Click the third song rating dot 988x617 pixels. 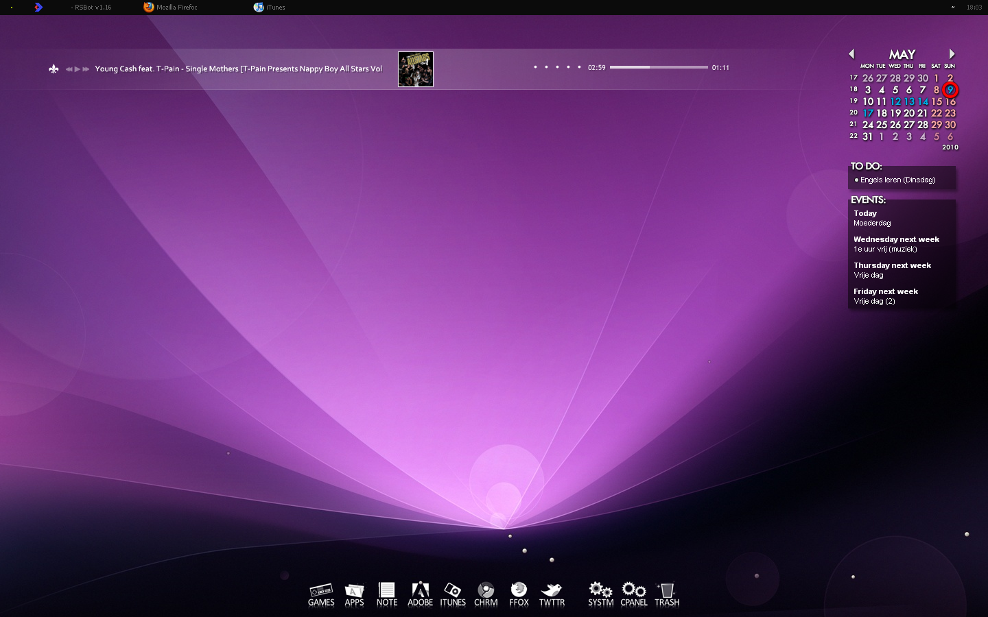[557, 67]
